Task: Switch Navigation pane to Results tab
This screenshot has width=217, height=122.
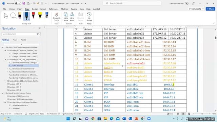Action: [x=23, y=40]
